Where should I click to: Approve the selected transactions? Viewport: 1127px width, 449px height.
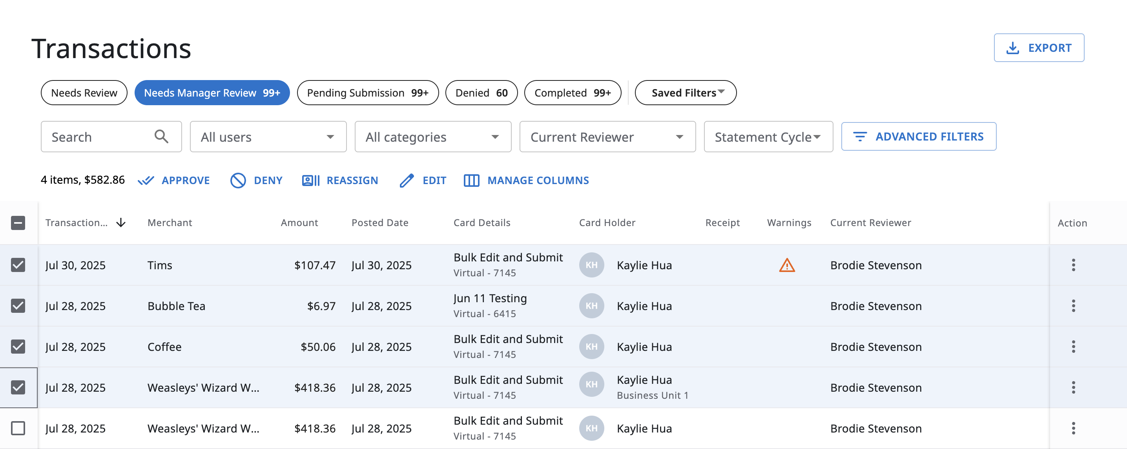174,180
